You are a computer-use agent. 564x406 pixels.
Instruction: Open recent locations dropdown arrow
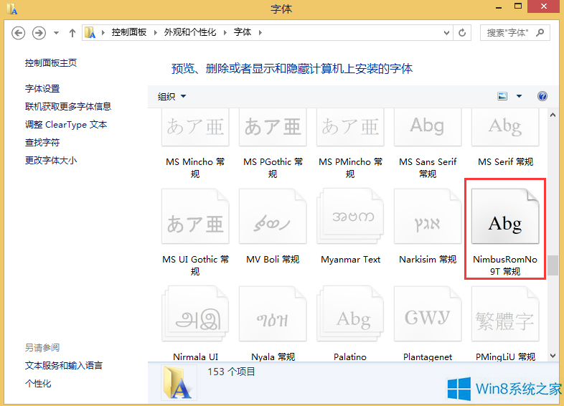(56, 33)
